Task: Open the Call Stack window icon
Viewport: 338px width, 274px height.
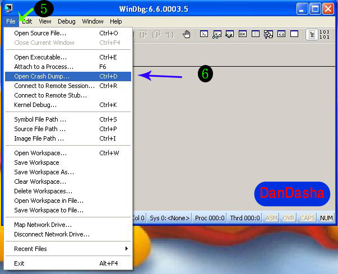Action: coord(268,34)
